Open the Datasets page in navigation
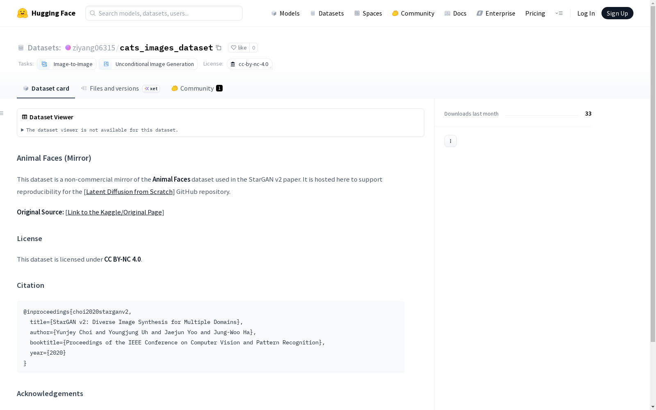The image size is (656, 410). [x=327, y=13]
